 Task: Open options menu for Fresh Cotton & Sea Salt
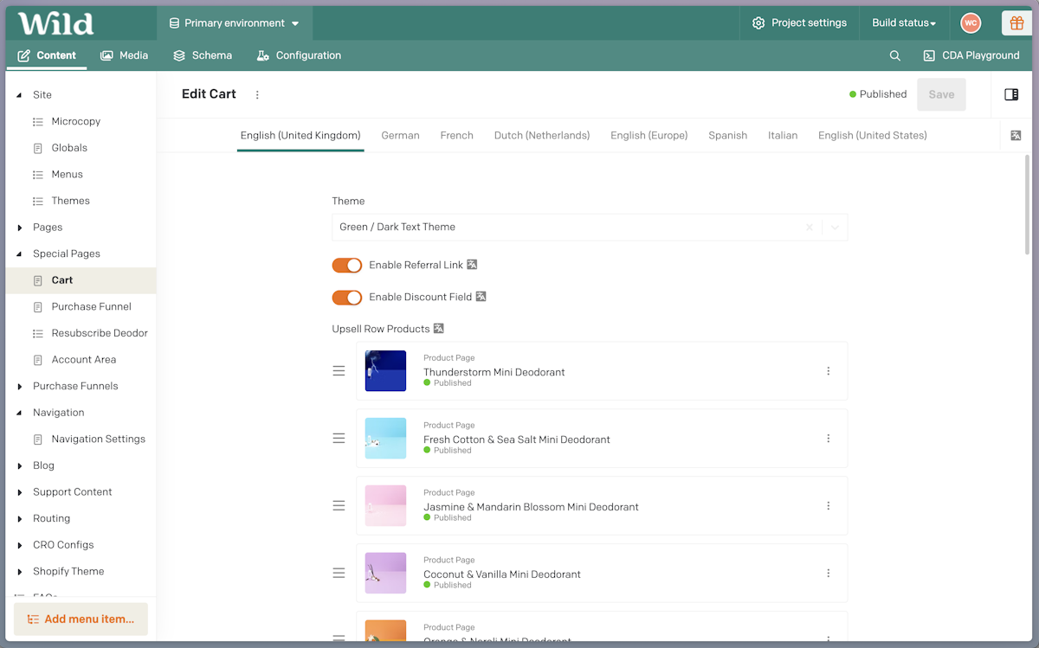[828, 439]
